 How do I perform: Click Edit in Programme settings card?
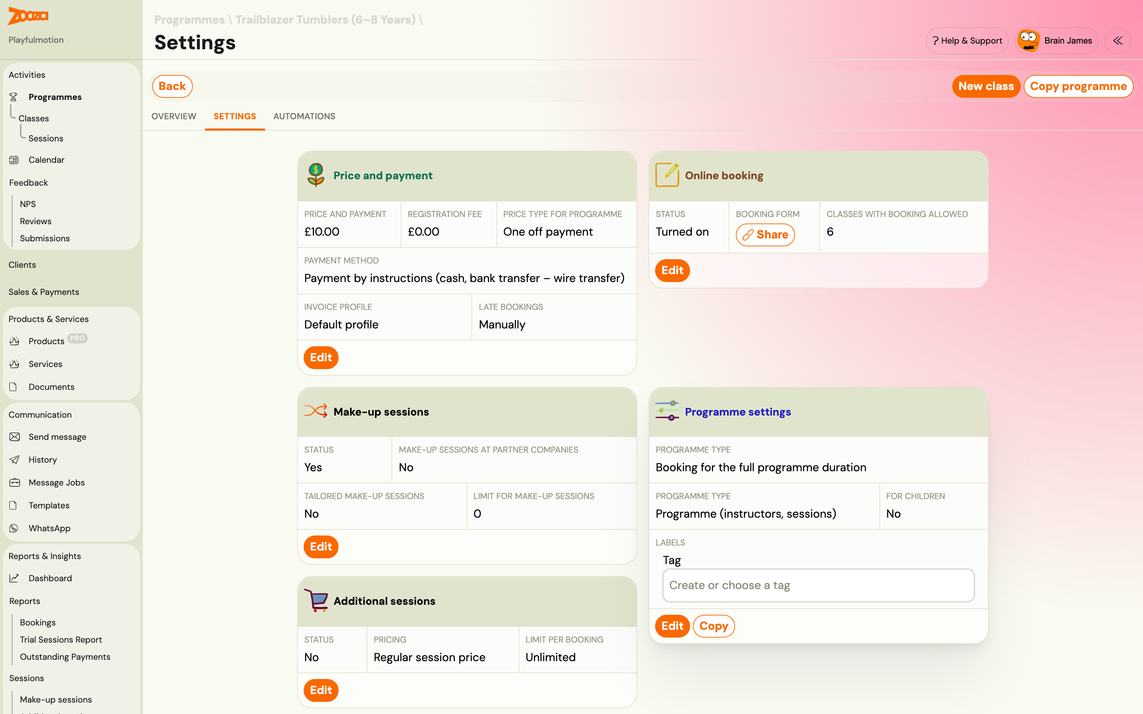[672, 626]
